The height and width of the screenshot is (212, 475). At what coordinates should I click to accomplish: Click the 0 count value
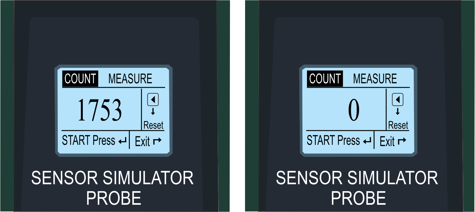click(x=354, y=110)
